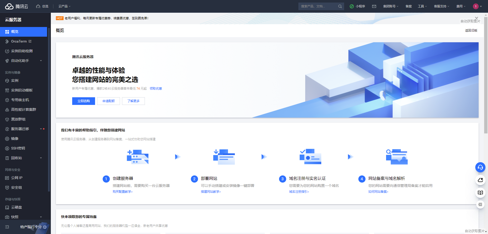The width and height of the screenshot is (488, 234).
Task: Open 域名注册指引 link
Action: click(x=299, y=192)
